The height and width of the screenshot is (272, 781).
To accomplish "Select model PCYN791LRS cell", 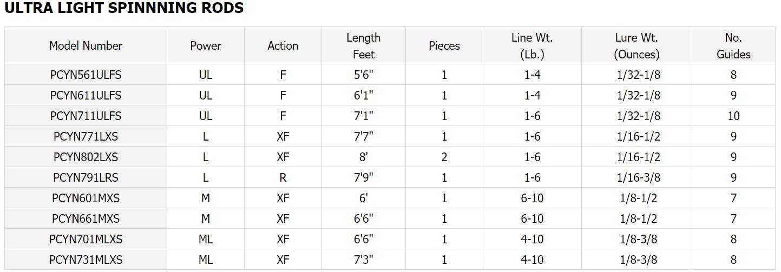I will pos(86,177).
